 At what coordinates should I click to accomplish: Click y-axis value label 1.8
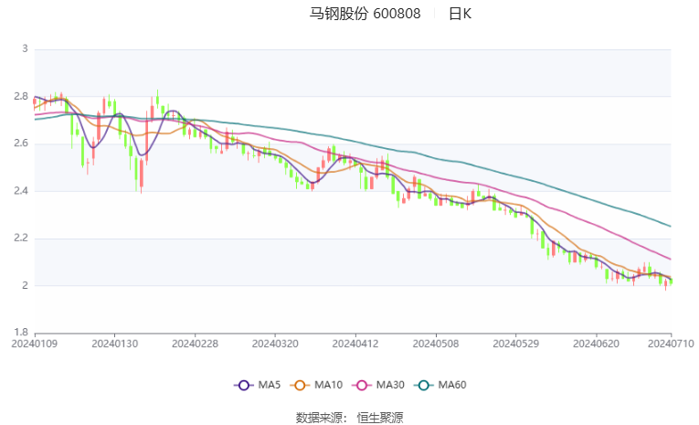tap(21, 333)
